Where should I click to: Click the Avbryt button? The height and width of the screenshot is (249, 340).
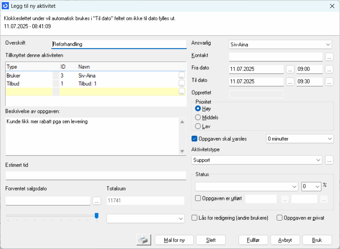click(x=285, y=240)
